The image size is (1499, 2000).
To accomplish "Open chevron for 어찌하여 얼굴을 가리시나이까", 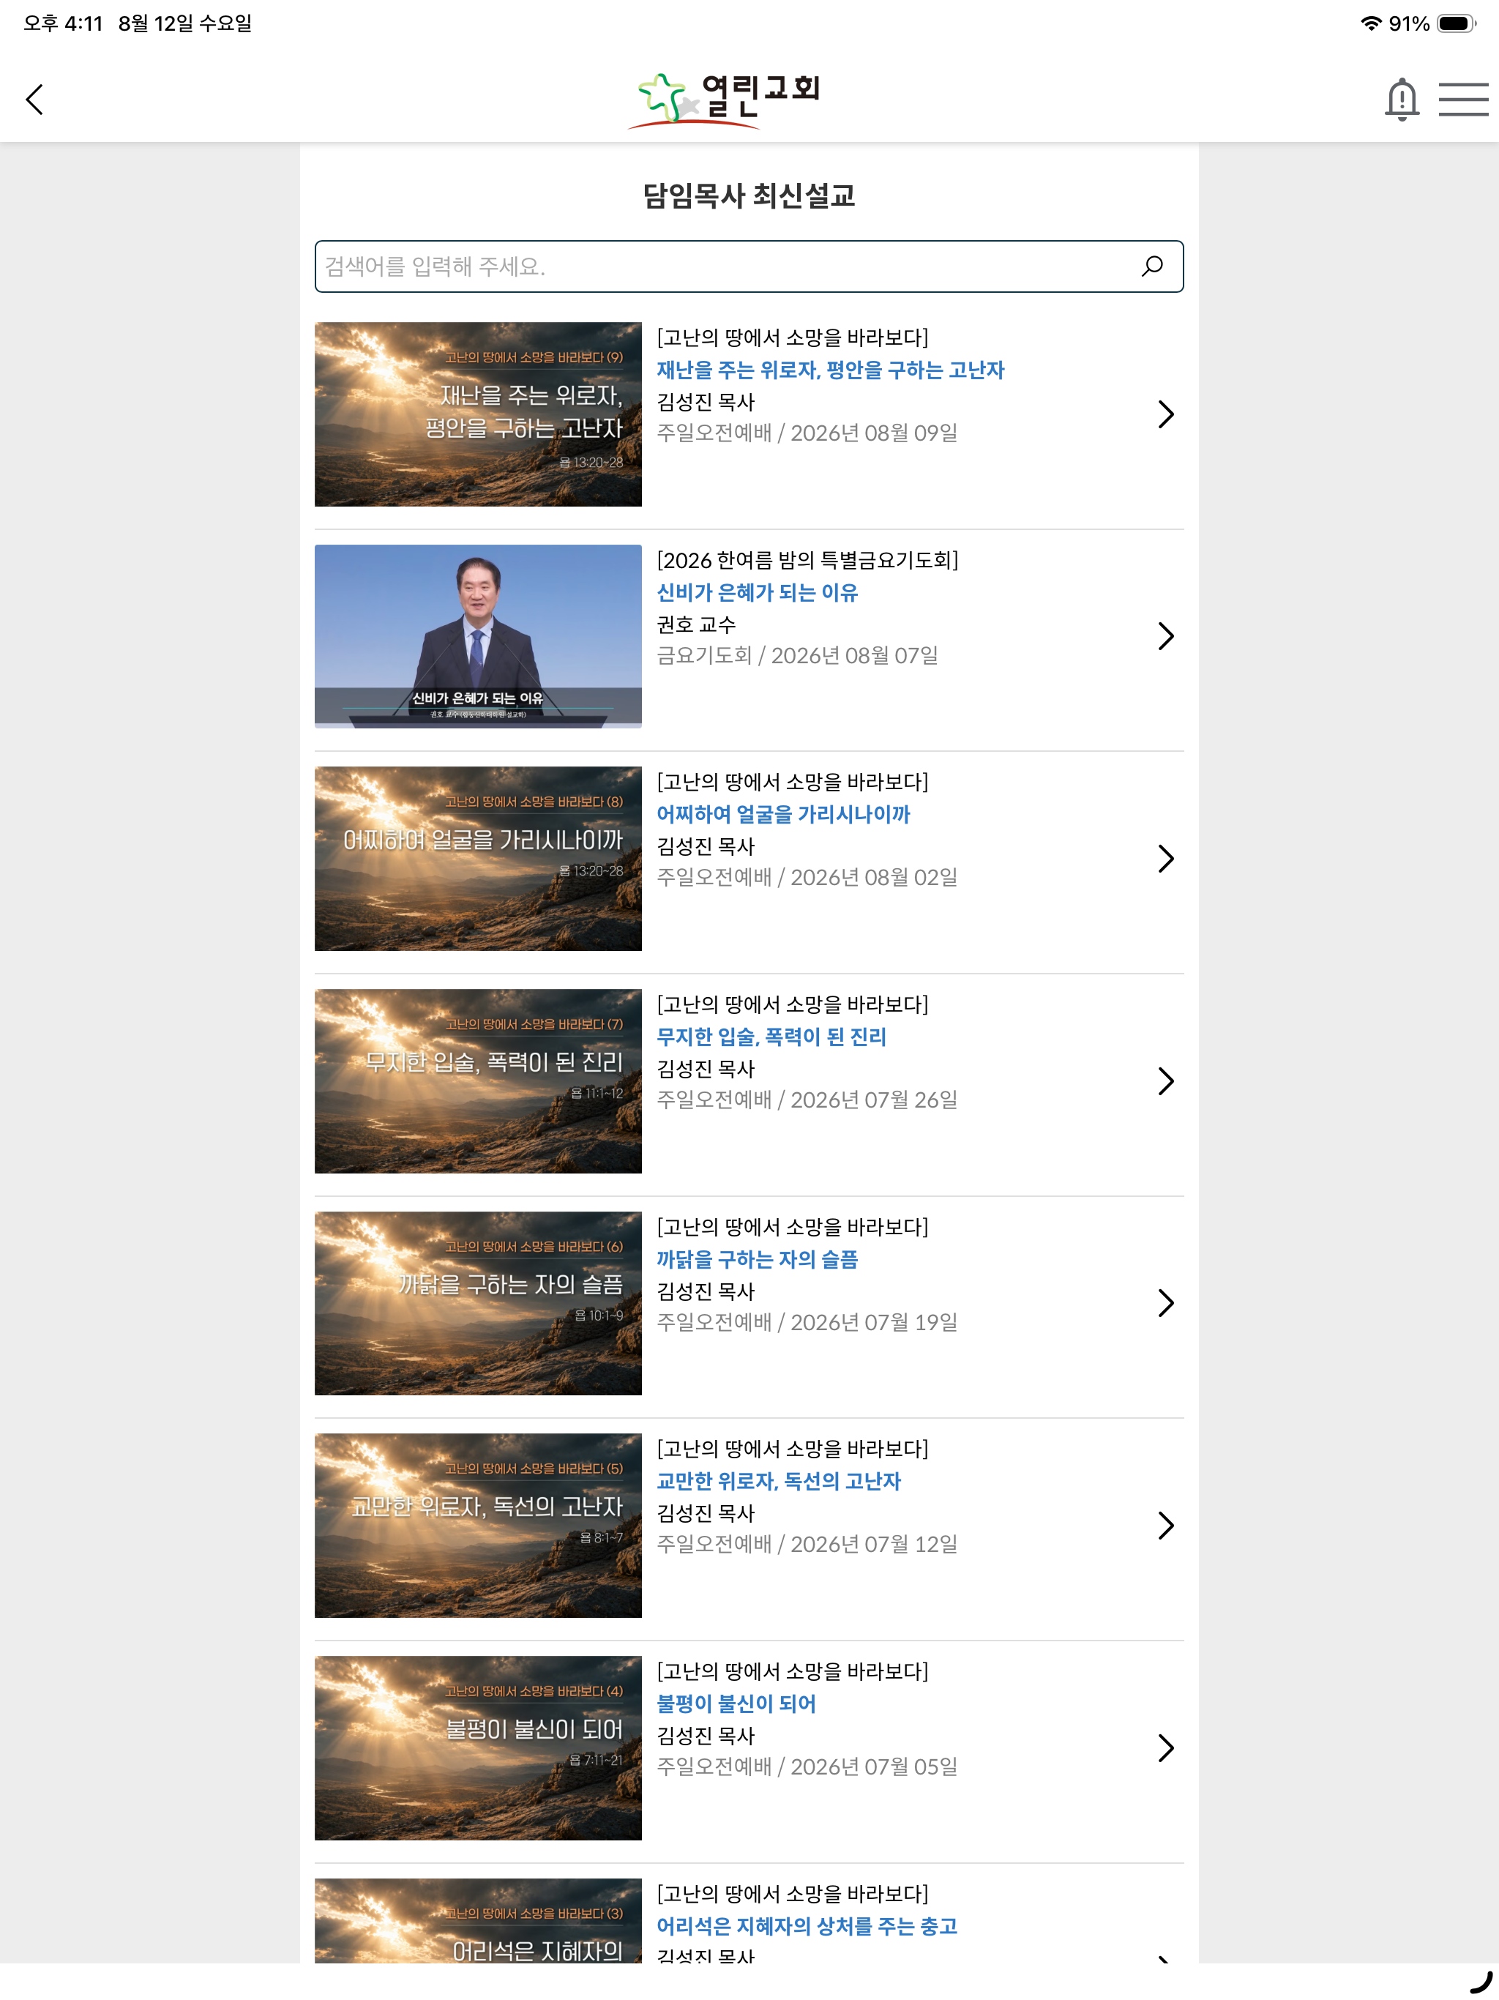I will point(1165,858).
